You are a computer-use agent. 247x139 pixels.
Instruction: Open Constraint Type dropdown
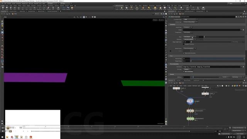pyautogui.click(x=190, y=19)
